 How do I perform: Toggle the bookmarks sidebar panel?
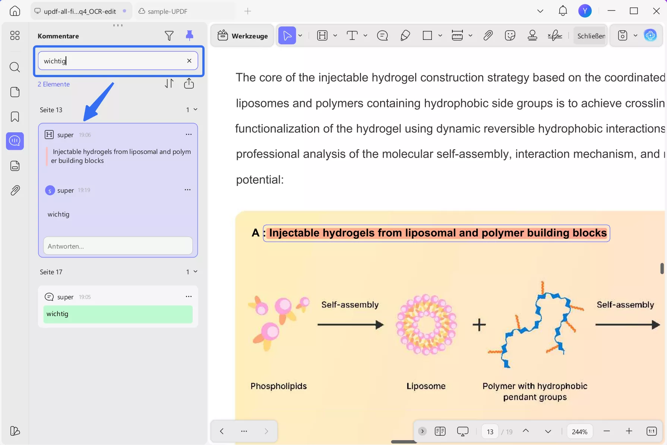15,117
